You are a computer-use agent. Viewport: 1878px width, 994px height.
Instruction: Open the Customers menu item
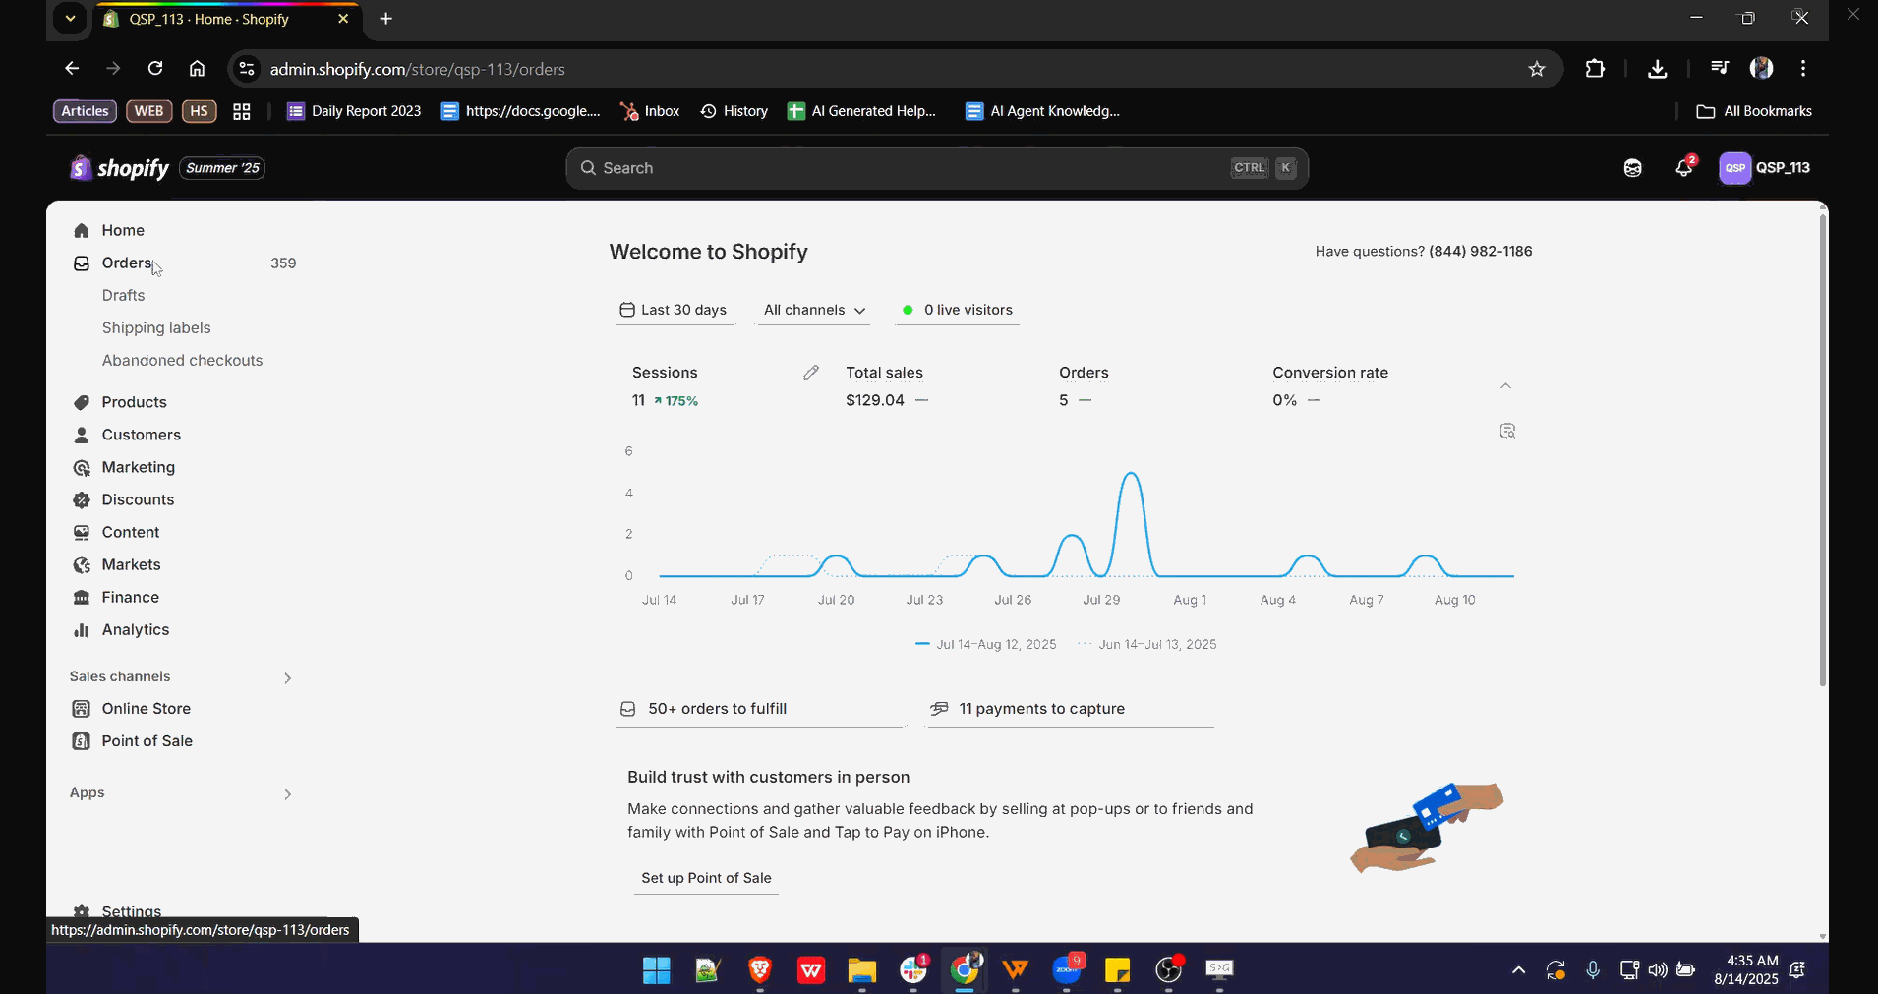click(x=141, y=435)
